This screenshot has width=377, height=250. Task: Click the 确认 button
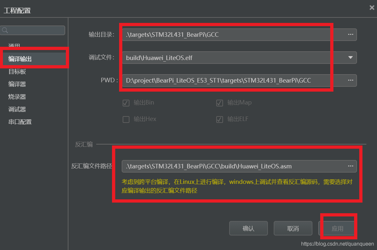(x=248, y=228)
